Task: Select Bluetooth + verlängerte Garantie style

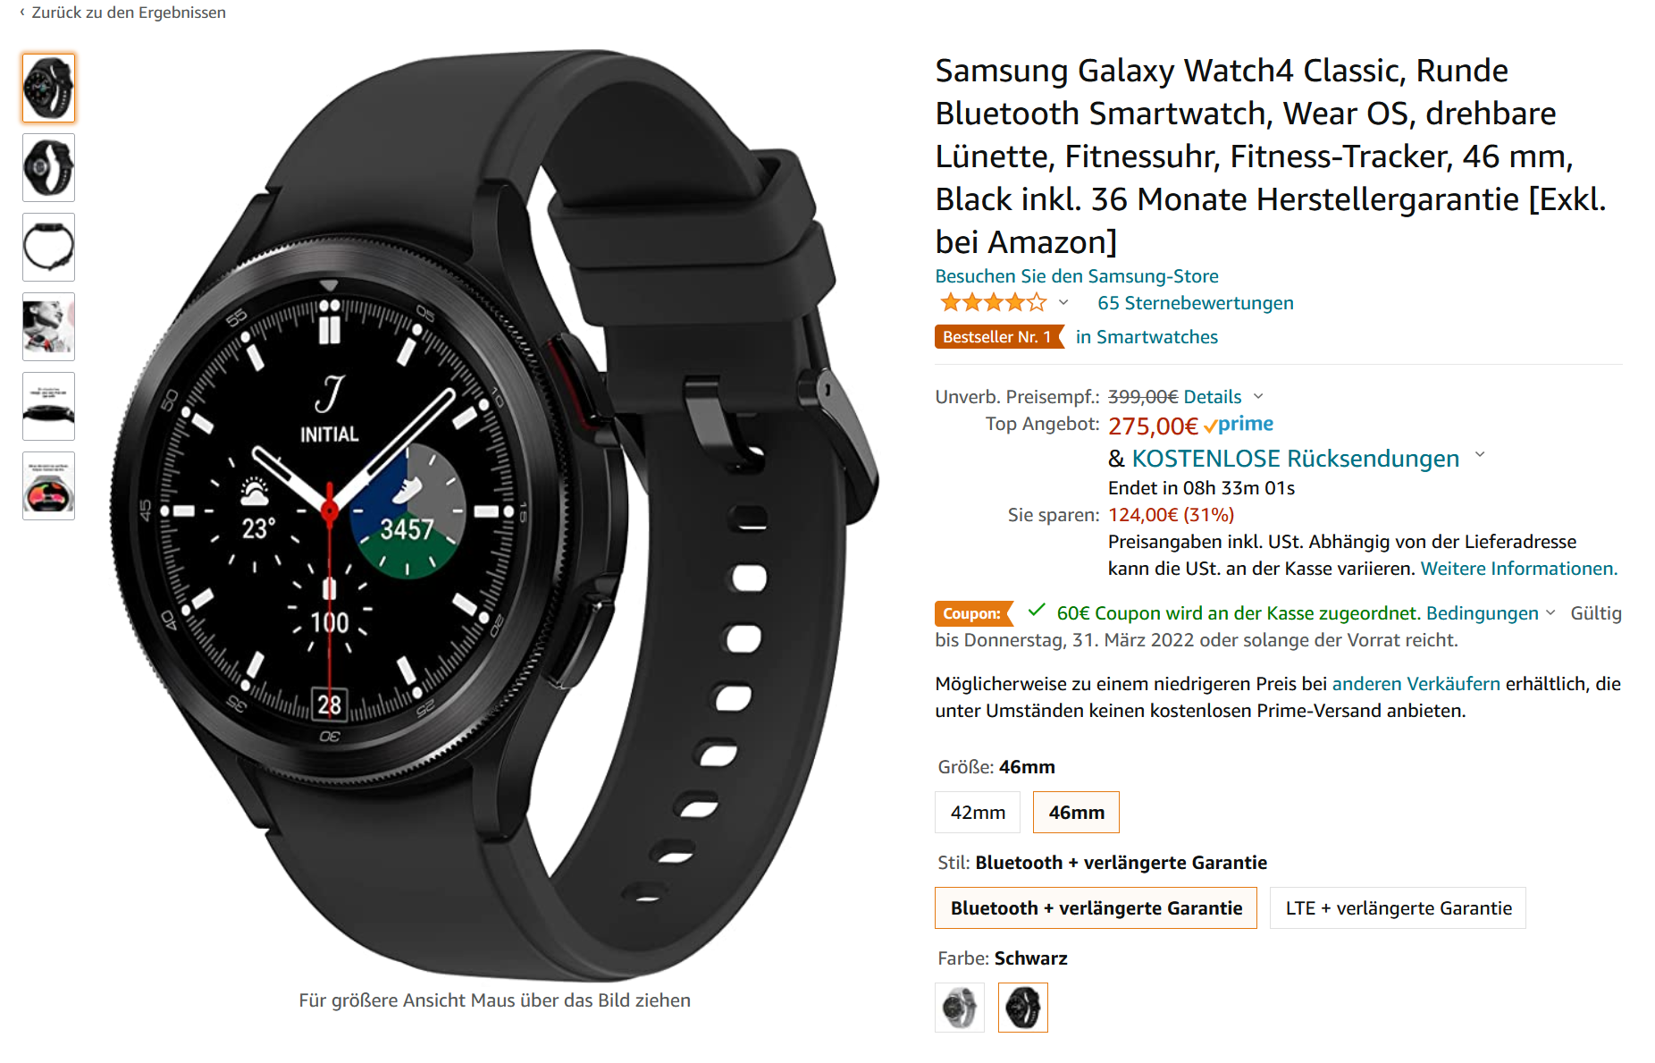Action: [1096, 907]
